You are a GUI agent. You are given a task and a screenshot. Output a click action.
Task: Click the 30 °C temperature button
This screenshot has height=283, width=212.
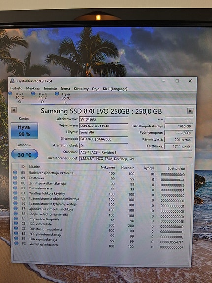pyautogui.click(x=25, y=155)
